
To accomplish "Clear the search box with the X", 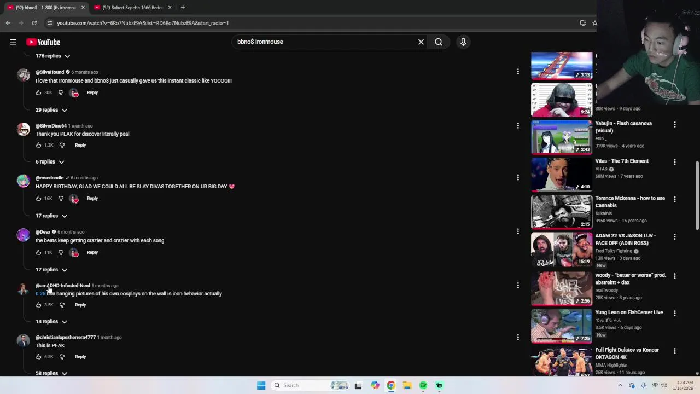I will coord(421,42).
